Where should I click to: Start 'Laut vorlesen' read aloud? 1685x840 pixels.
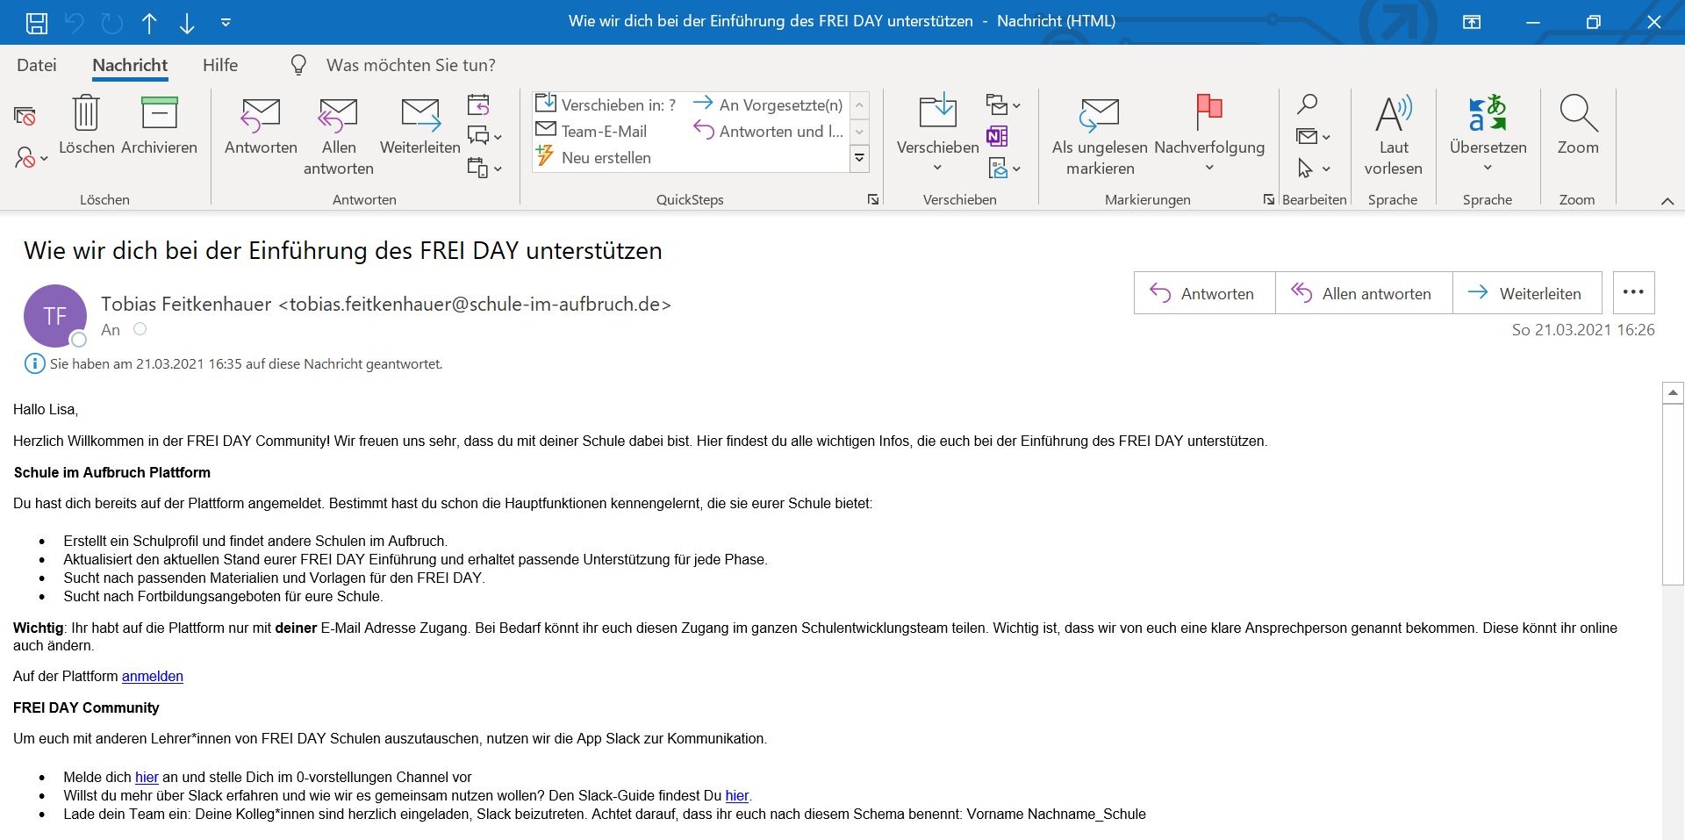point(1394,135)
